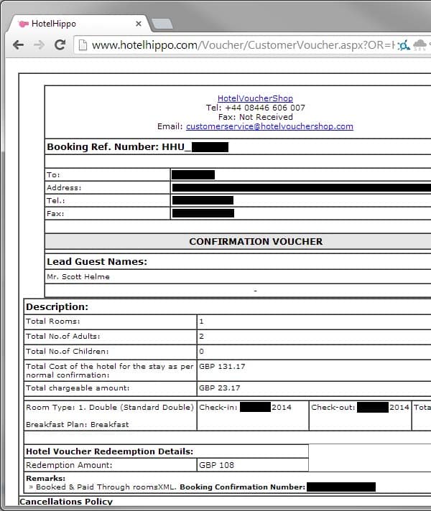Click the 'To:' label cell
431x511 pixels.
107,174
